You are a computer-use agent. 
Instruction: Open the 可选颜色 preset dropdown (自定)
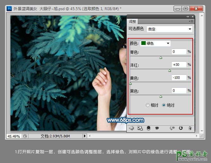(169, 29)
